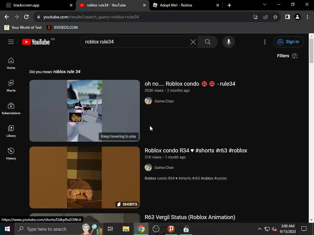Open the YouTube guide hamburger menu
The width and height of the screenshot is (314, 235).
coord(11,42)
